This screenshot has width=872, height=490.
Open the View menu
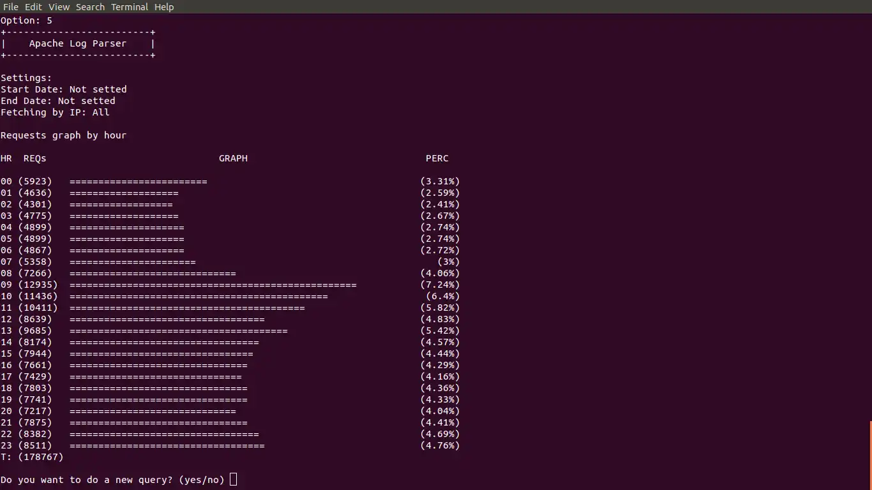click(x=59, y=7)
